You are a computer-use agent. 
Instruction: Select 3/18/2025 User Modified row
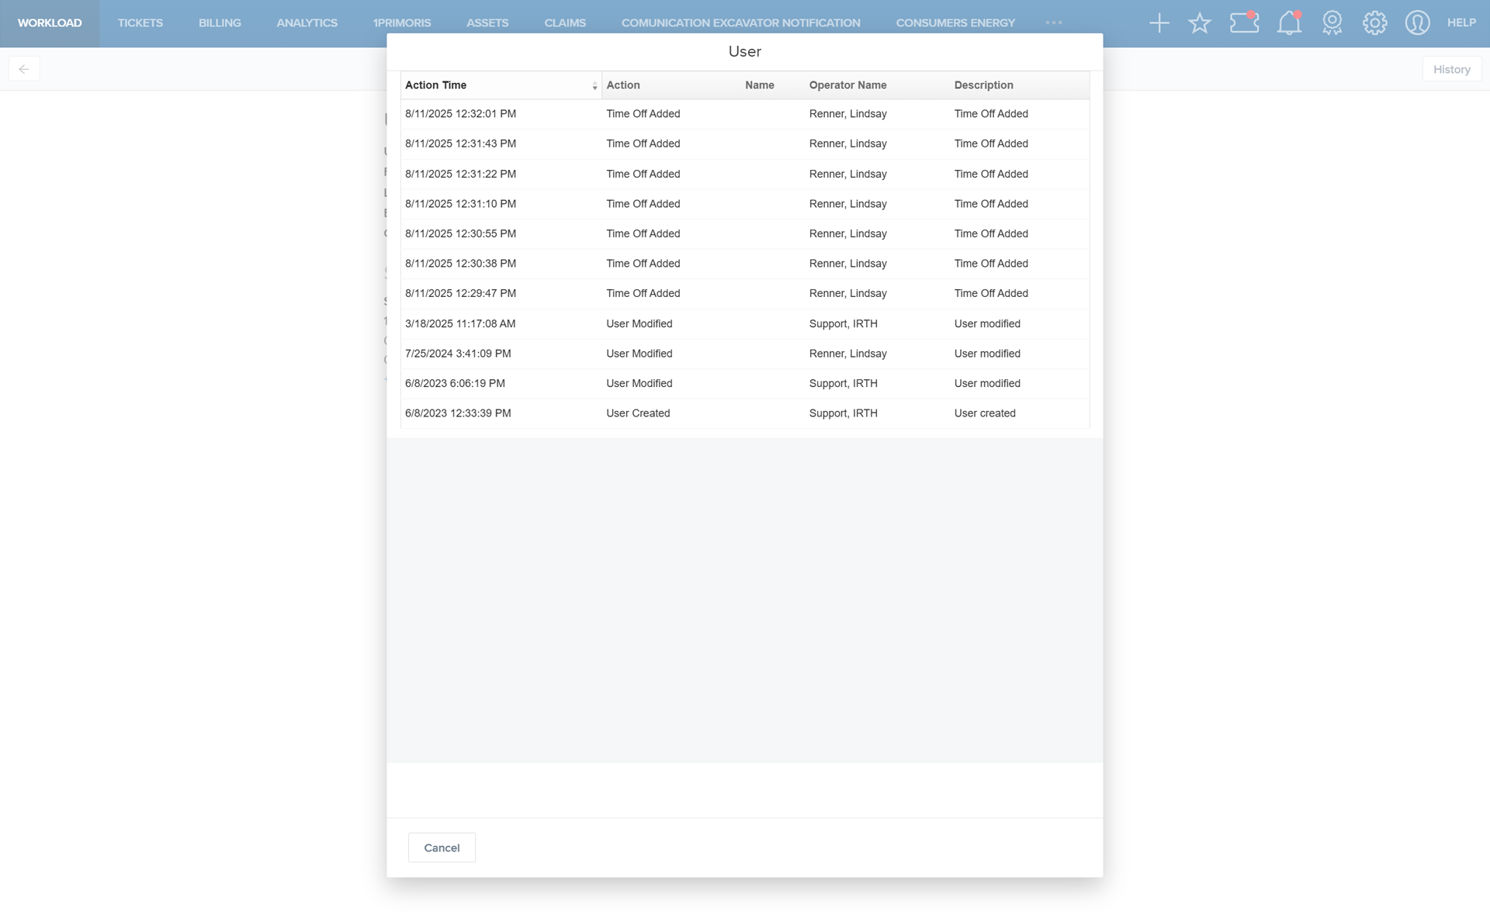[x=744, y=323]
